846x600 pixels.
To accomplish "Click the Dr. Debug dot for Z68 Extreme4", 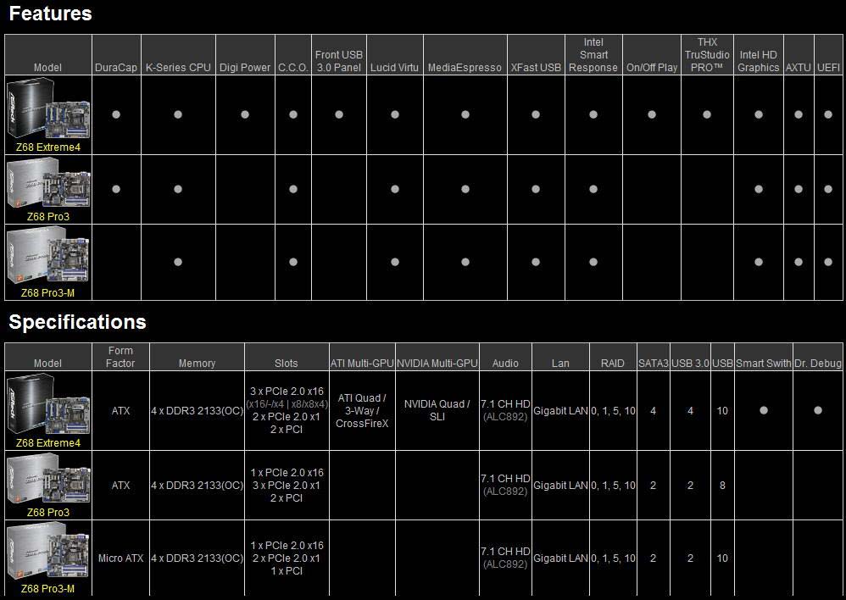I will coord(818,410).
